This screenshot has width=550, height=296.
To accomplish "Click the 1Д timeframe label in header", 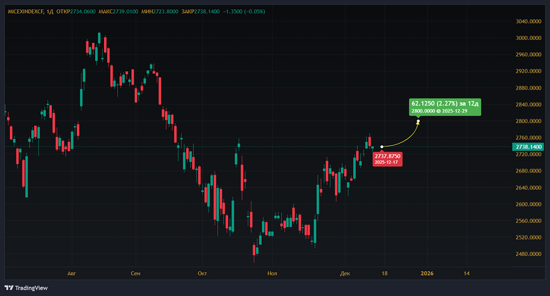I will click(50, 12).
